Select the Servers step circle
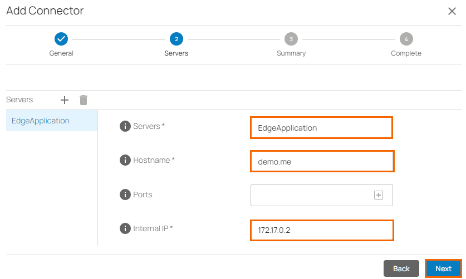Viewport: 466px width, 279px height. point(176,39)
